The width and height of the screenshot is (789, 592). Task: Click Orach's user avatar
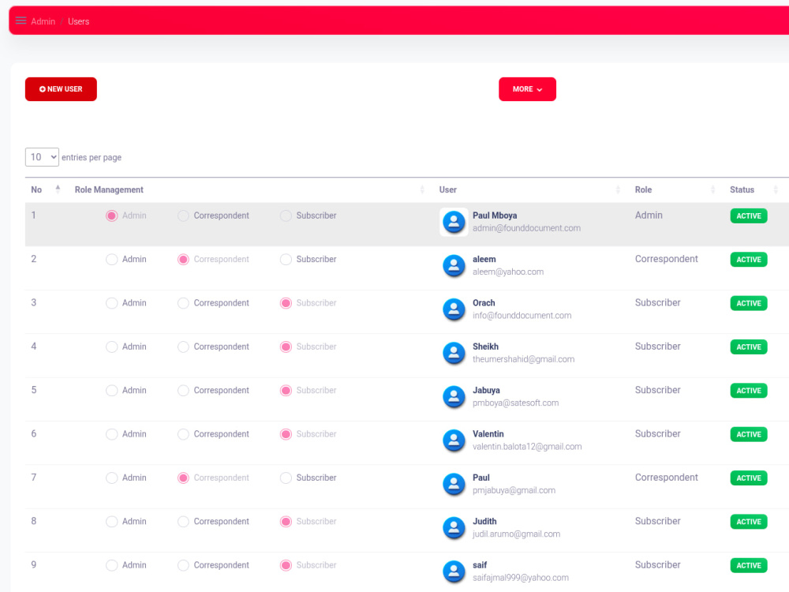[454, 309]
